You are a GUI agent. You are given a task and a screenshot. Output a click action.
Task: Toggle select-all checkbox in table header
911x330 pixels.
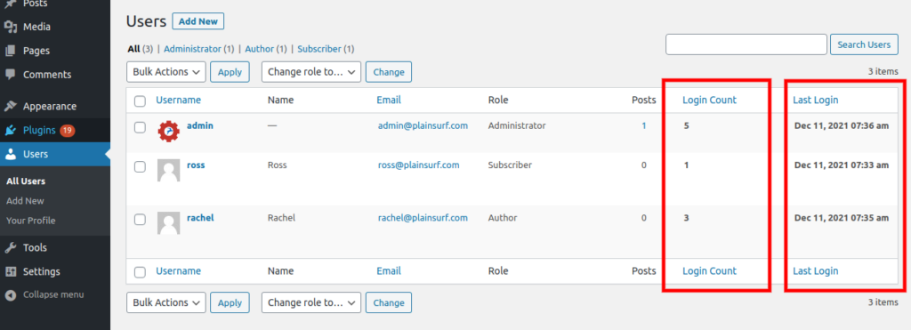tap(140, 101)
